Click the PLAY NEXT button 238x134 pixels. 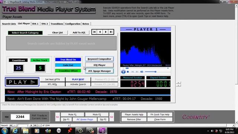(x=78, y=79)
